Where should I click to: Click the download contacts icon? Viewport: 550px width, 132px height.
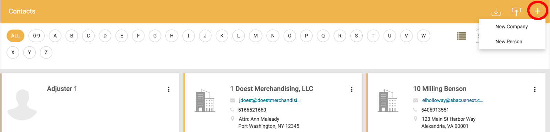(496, 12)
